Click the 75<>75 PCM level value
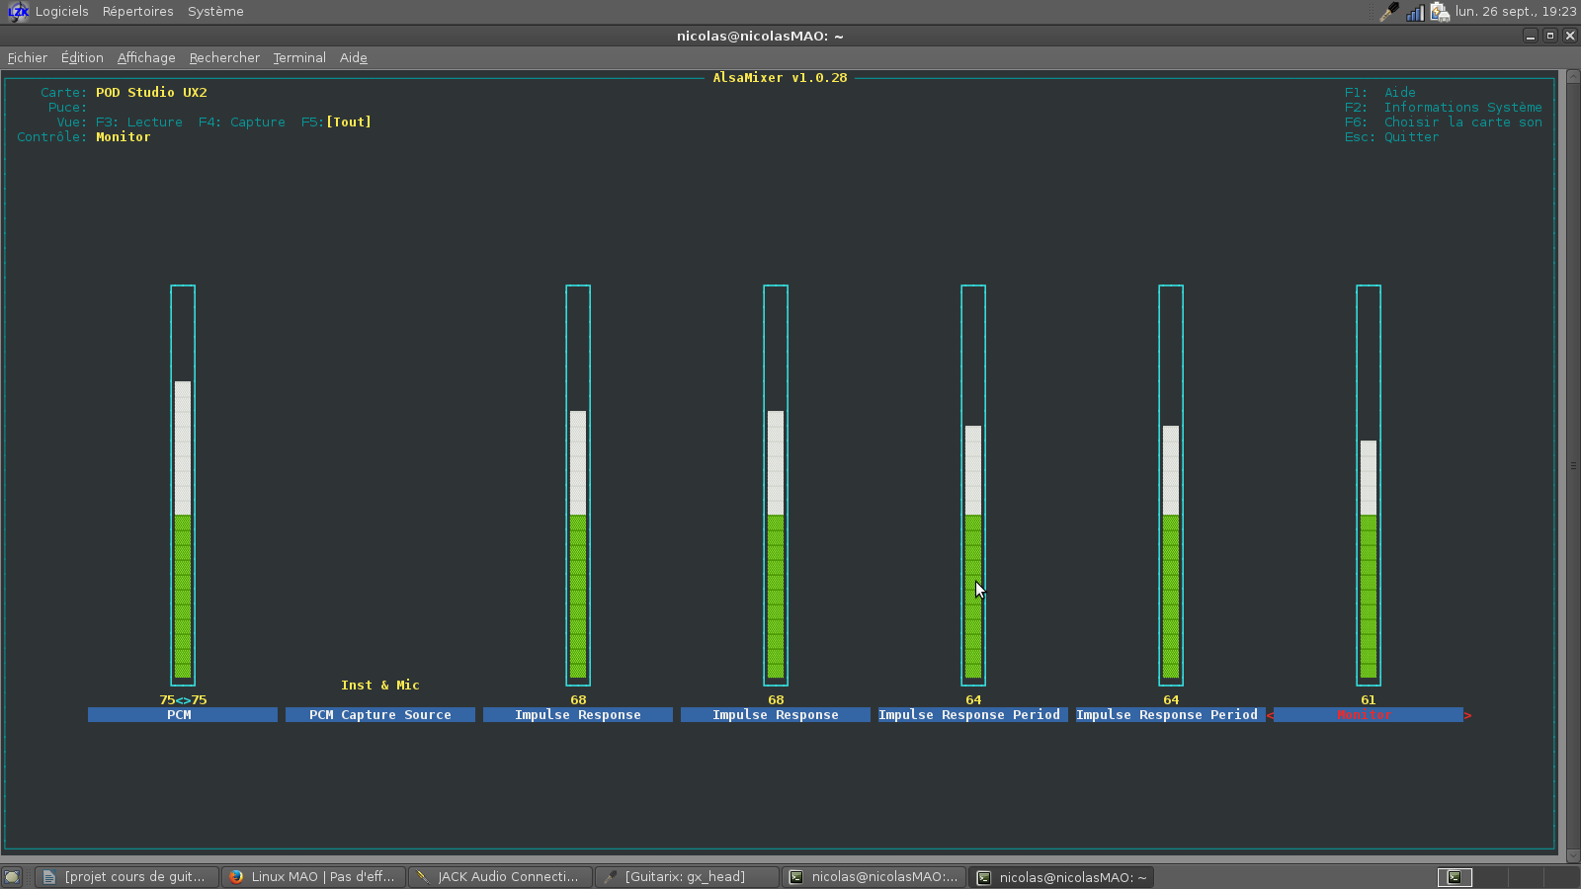 [x=183, y=700]
